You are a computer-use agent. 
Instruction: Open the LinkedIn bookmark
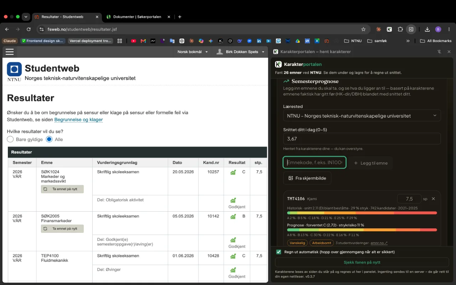(259, 41)
